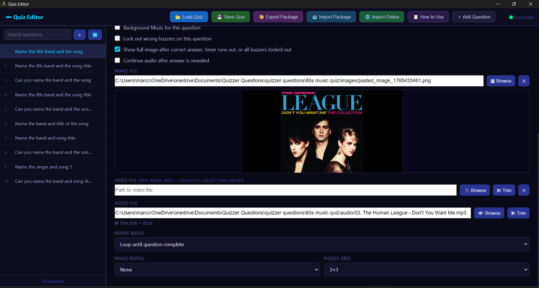Open question 5 in the list
Screen dimensions: 539x288
[53, 109]
